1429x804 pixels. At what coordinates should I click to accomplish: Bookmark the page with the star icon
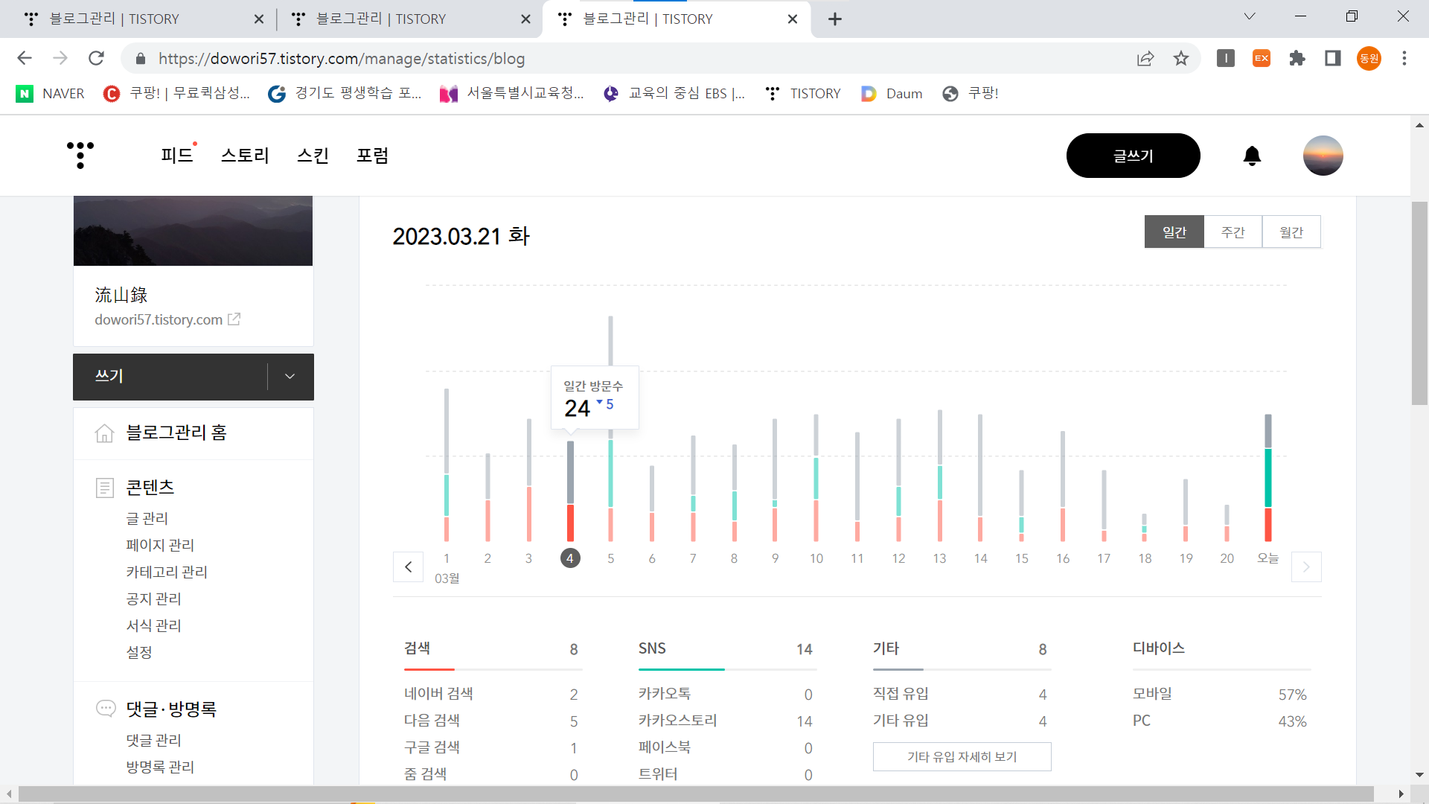[x=1181, y=58]
